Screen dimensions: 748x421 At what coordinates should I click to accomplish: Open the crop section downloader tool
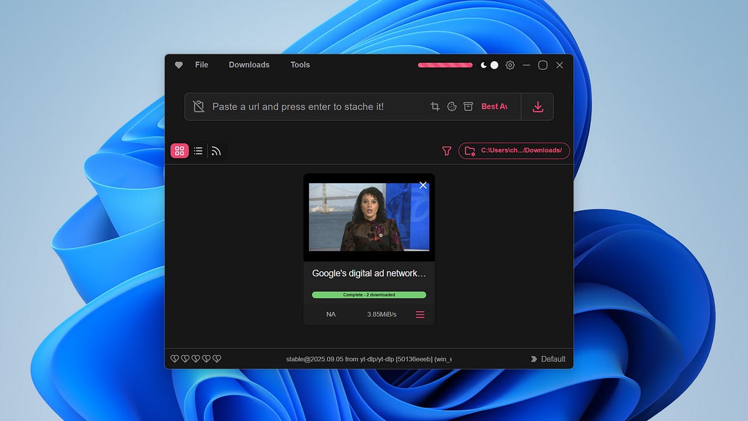coord(434,106)
